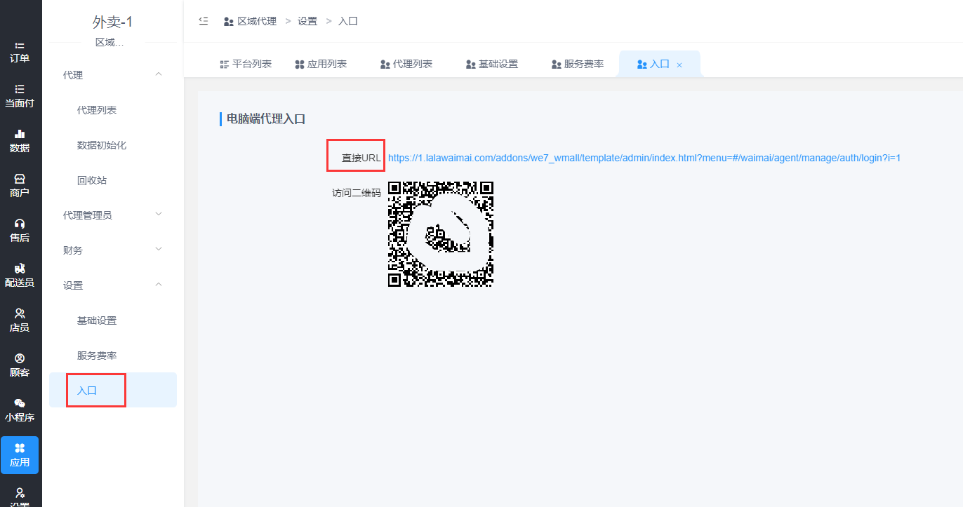Open the 商户 shop sidebar icon
This screenshot has height=507, width=963.
click(20, 179)
